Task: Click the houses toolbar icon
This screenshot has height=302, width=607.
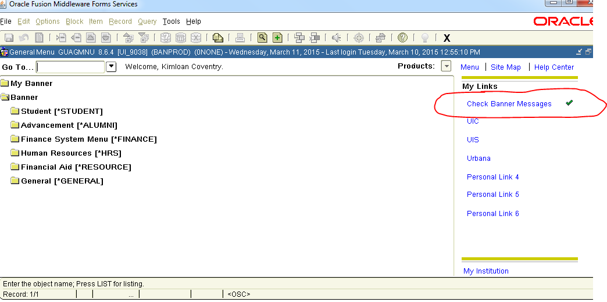Action: click(381, 38)
